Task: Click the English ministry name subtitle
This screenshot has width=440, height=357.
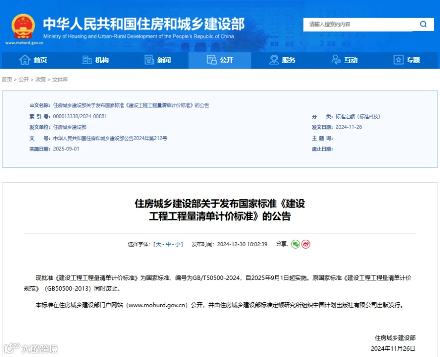Action: 139,36
